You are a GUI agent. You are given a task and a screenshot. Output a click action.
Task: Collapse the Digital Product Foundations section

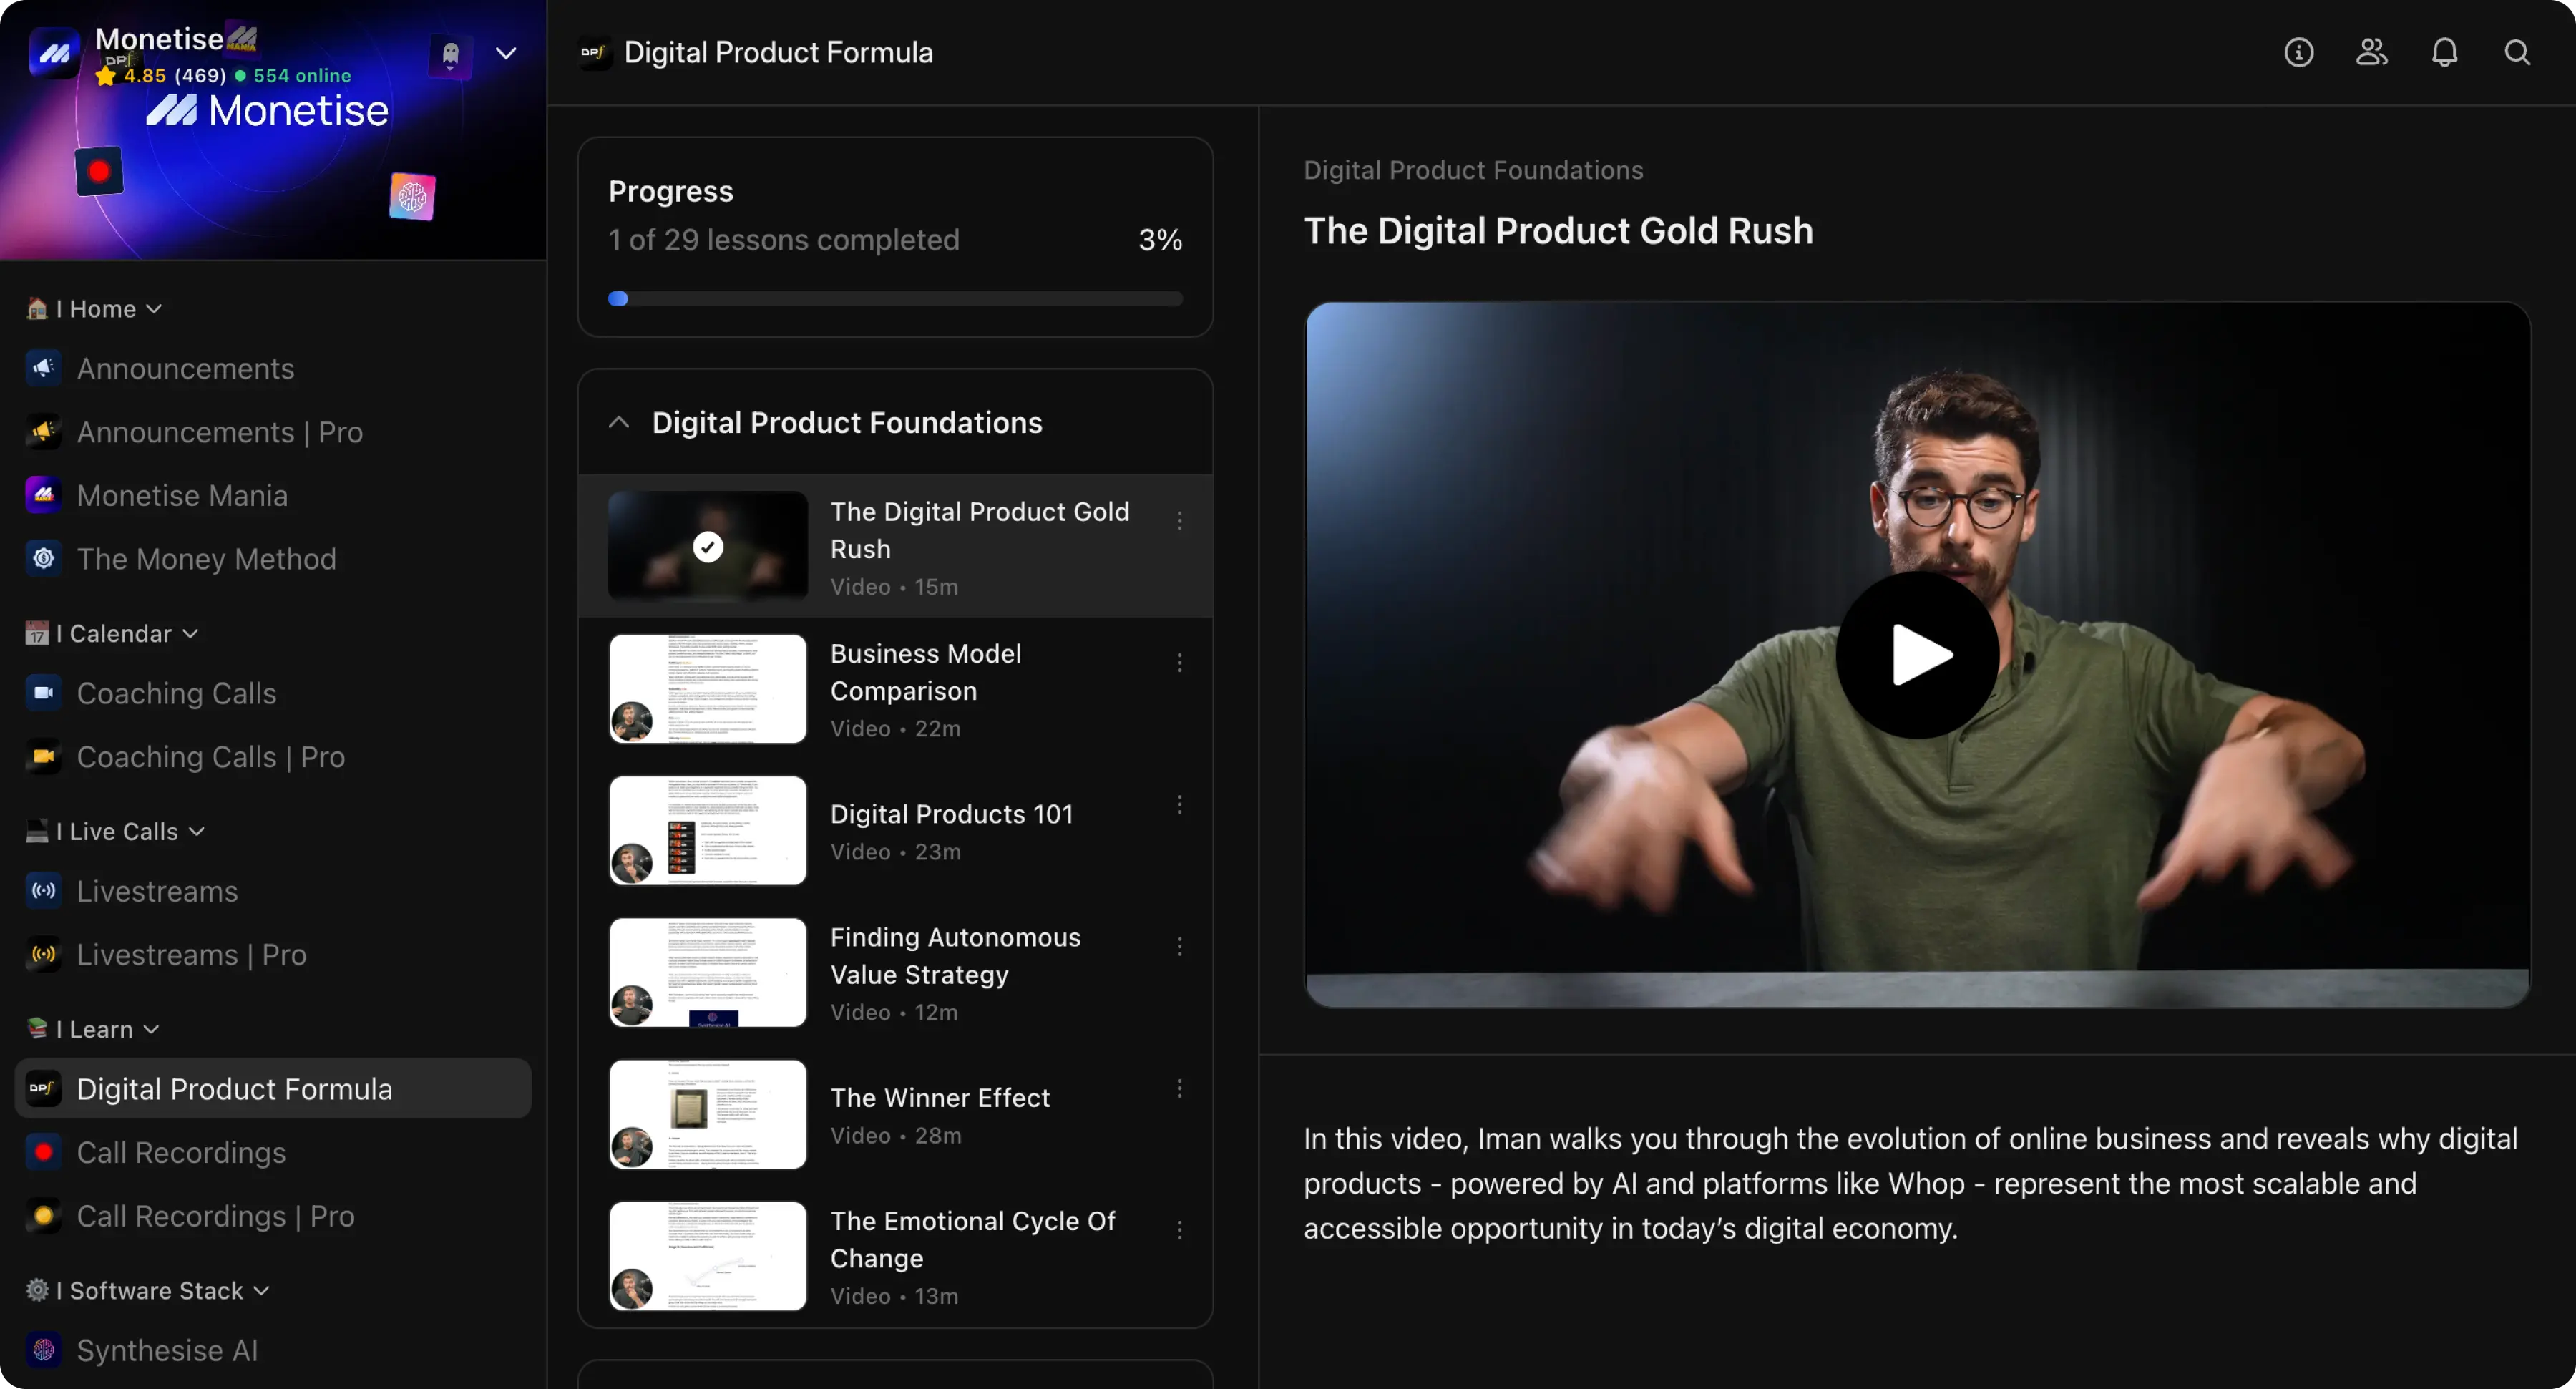click(619, 423)
